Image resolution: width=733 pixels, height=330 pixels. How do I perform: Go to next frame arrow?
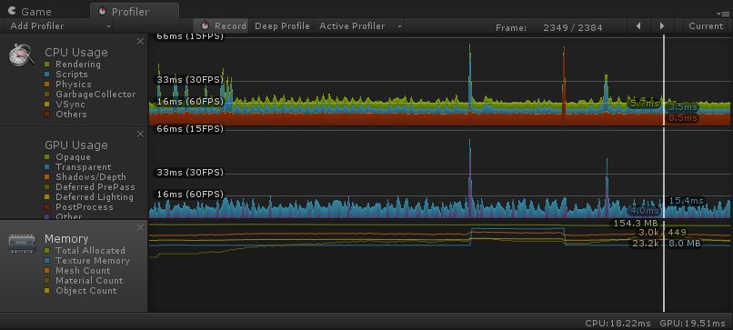(662, 26)
